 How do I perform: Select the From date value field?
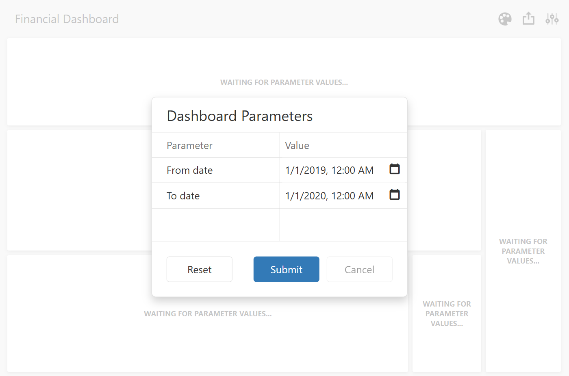coord(329,170)
